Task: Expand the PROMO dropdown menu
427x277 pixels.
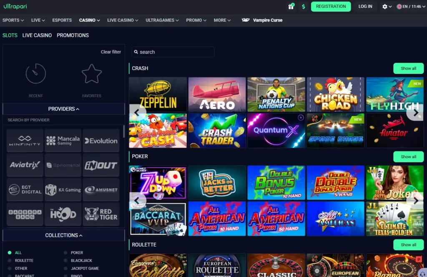Action: coord(196,20)
